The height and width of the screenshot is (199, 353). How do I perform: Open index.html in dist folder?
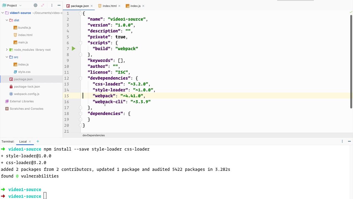point(25,35)
